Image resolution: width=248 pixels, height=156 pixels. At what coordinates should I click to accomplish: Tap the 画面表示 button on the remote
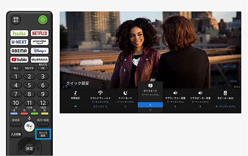click(16, 20)
